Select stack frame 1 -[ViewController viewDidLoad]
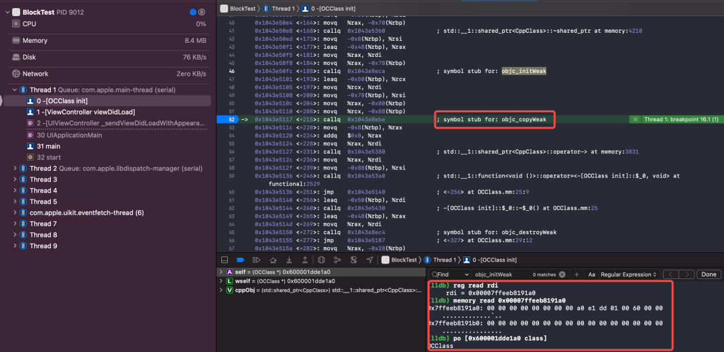The image size is (724, 352). coord(85,112)
